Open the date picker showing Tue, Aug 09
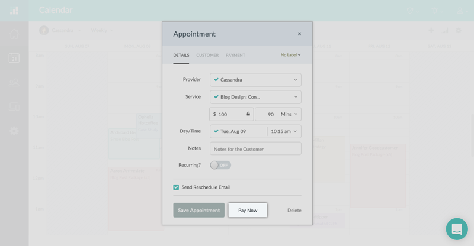The height and width of the screenshot is (246, 474). (x=239, y=131)
